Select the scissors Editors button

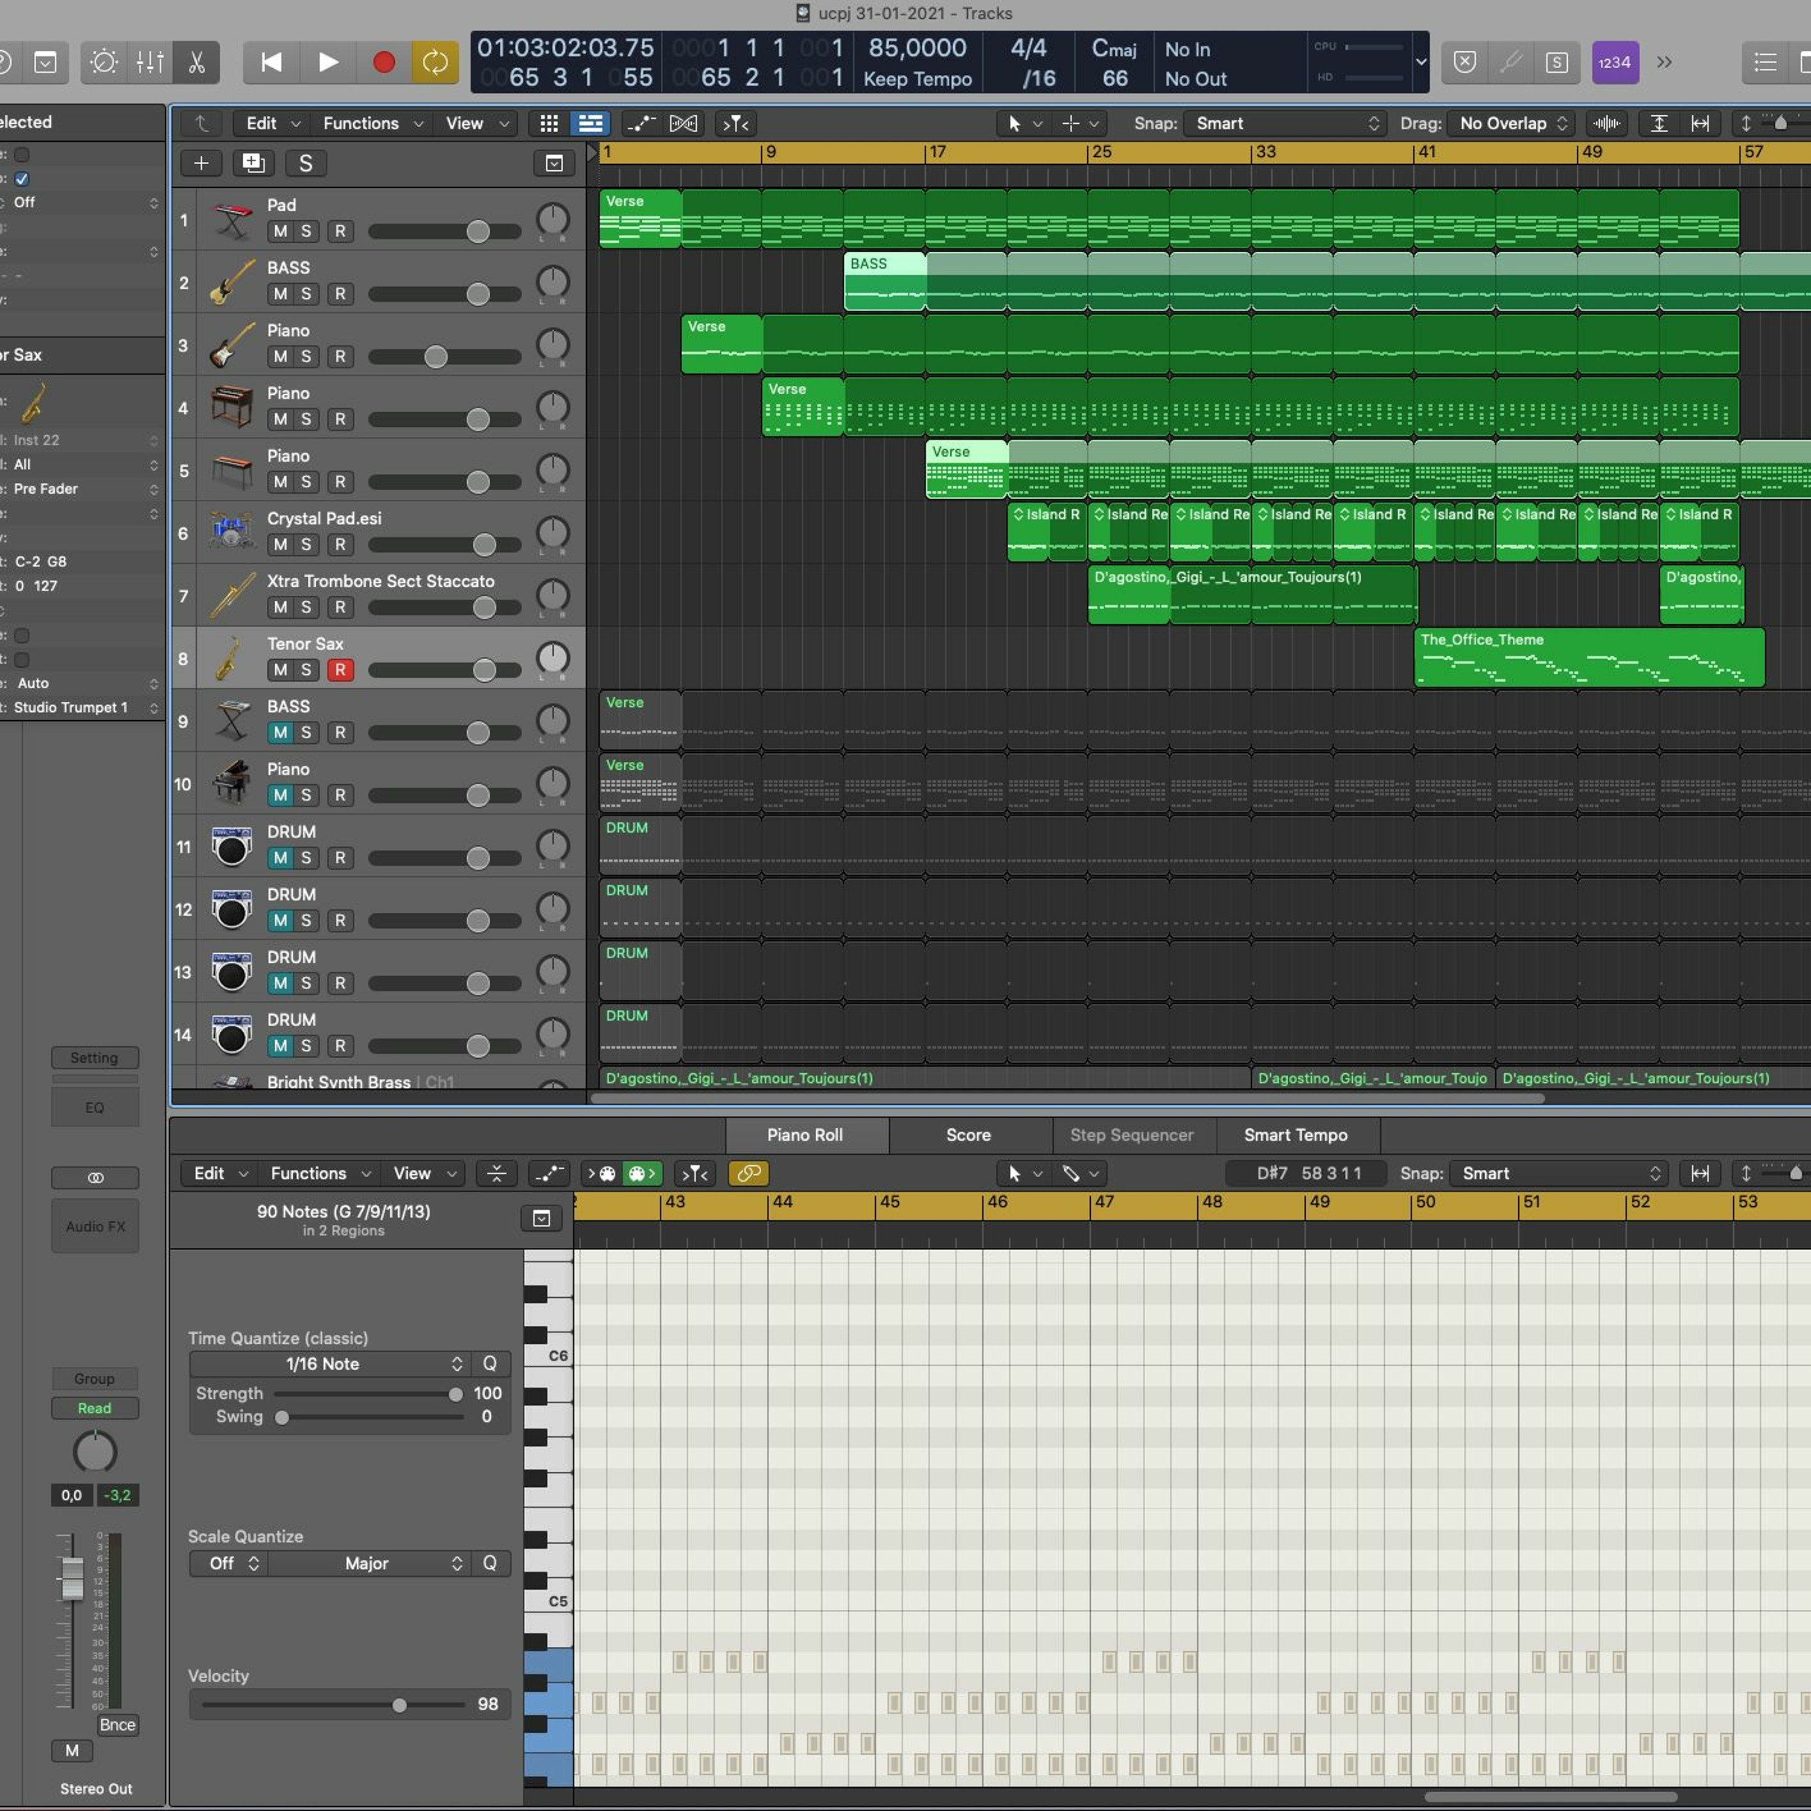(x=196, y=63)
